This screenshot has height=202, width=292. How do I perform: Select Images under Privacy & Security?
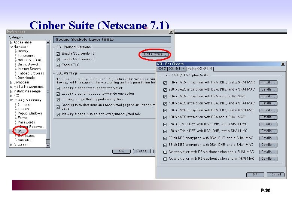[23, 109]
